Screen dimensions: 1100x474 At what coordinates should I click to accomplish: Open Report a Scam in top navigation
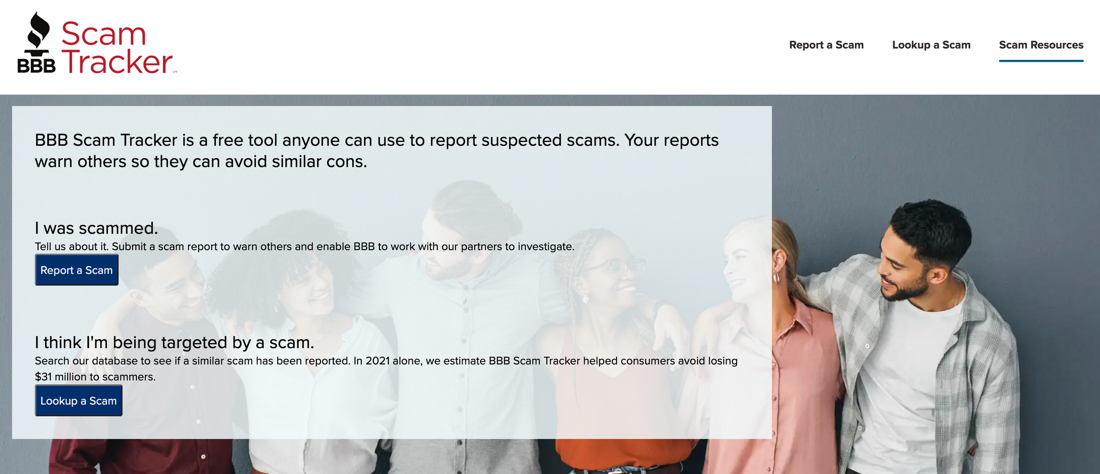point(826,45)
